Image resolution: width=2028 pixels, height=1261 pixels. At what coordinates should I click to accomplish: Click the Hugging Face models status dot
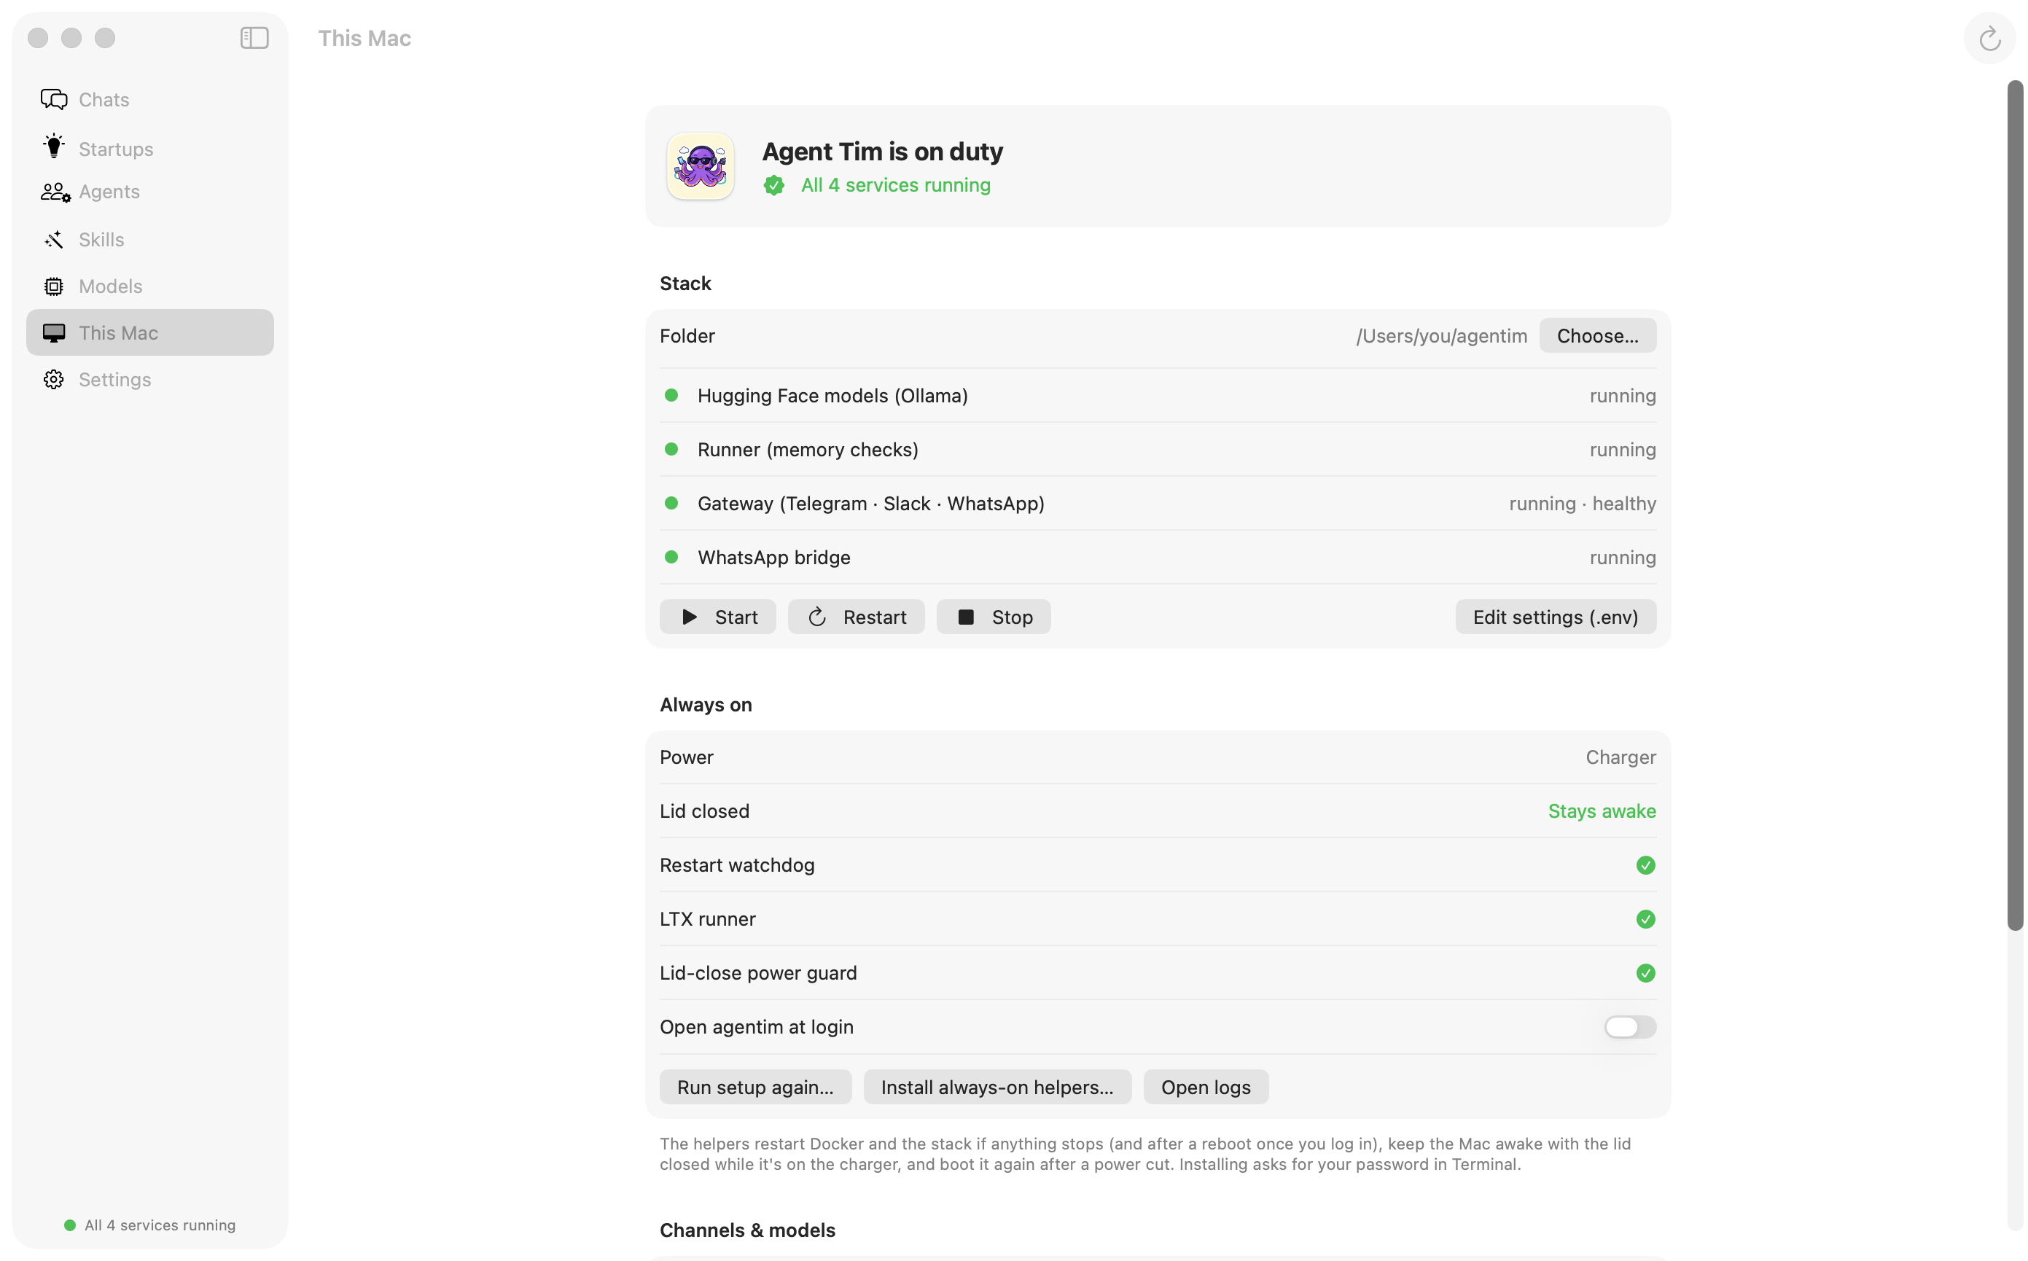point(671,395)
